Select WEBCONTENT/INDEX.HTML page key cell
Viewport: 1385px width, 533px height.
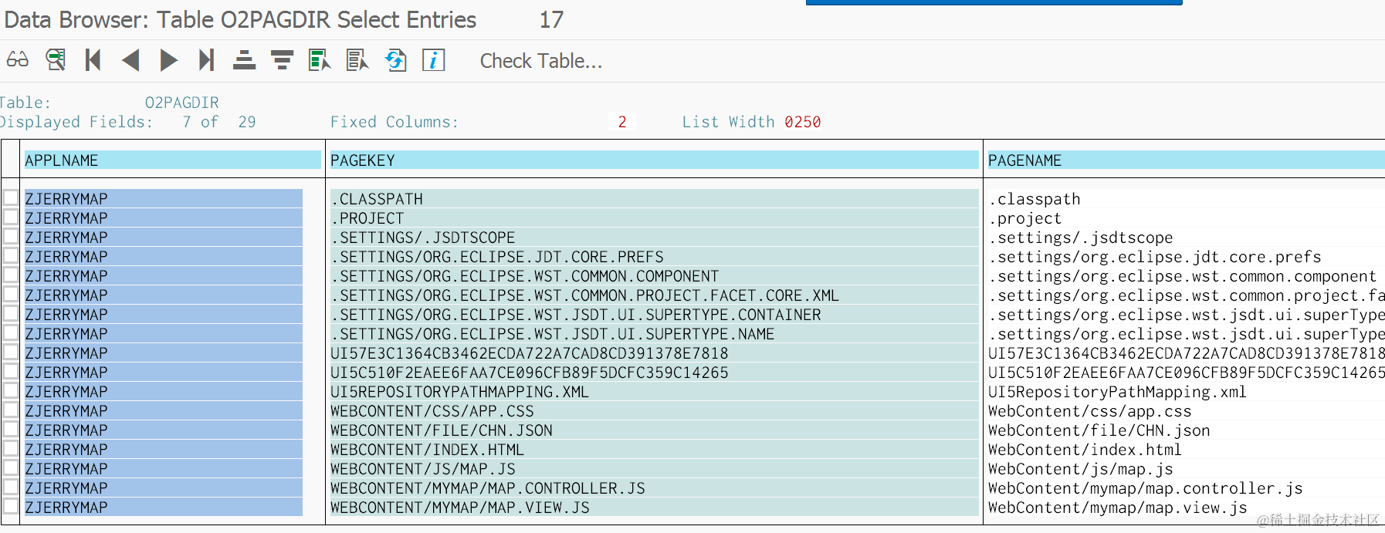pyautogui.click(x=654, y=450)
